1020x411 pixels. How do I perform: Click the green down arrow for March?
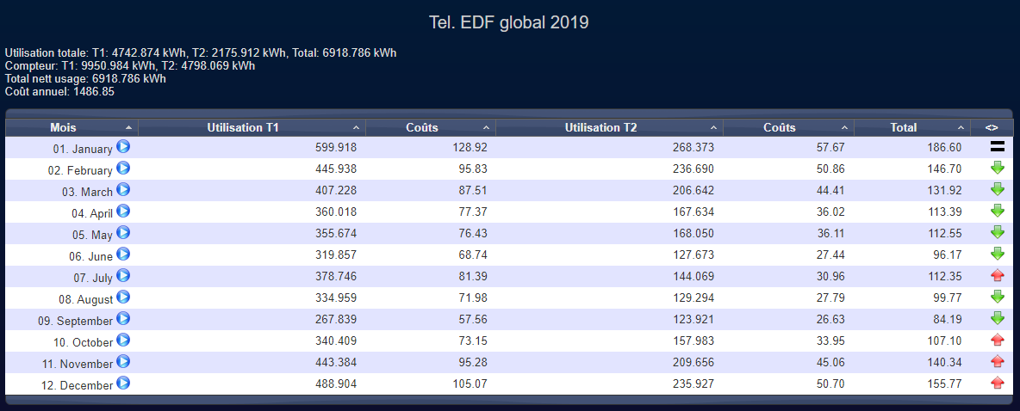(x=998, y=189)
